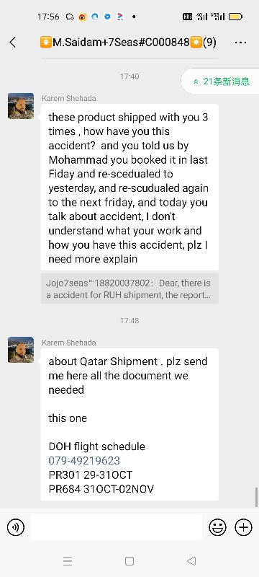Viewport: 259px width, 577px height.
Task: Click the chat scrollbar indicator at right edge
Action: 256,497
